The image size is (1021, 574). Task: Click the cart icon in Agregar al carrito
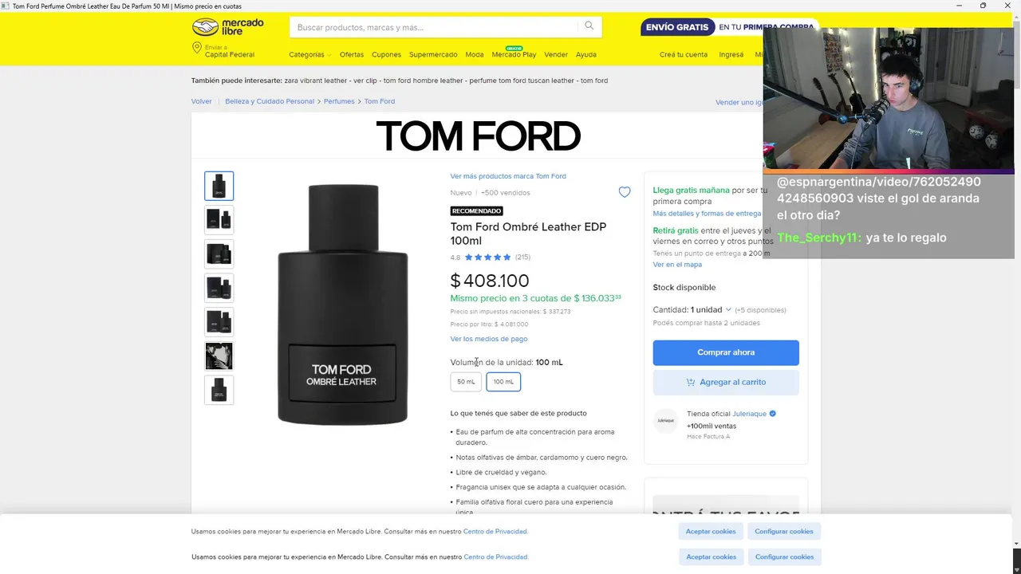point(691,382)
